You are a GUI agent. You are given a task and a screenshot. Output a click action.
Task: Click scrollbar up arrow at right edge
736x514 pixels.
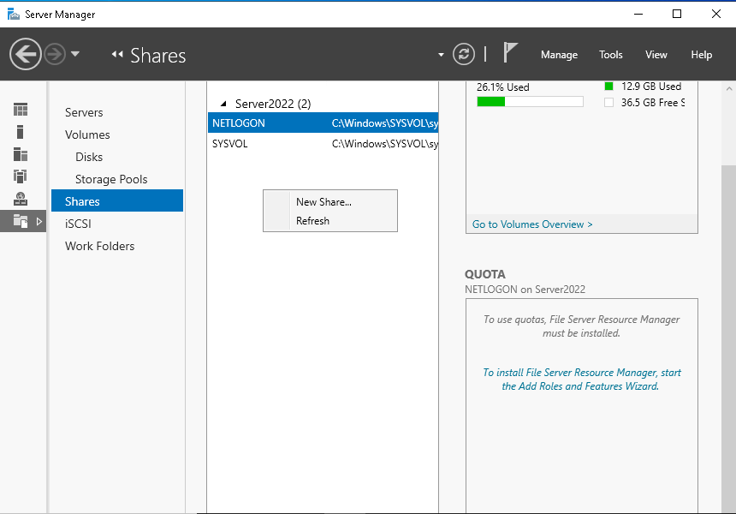(728, 88)
